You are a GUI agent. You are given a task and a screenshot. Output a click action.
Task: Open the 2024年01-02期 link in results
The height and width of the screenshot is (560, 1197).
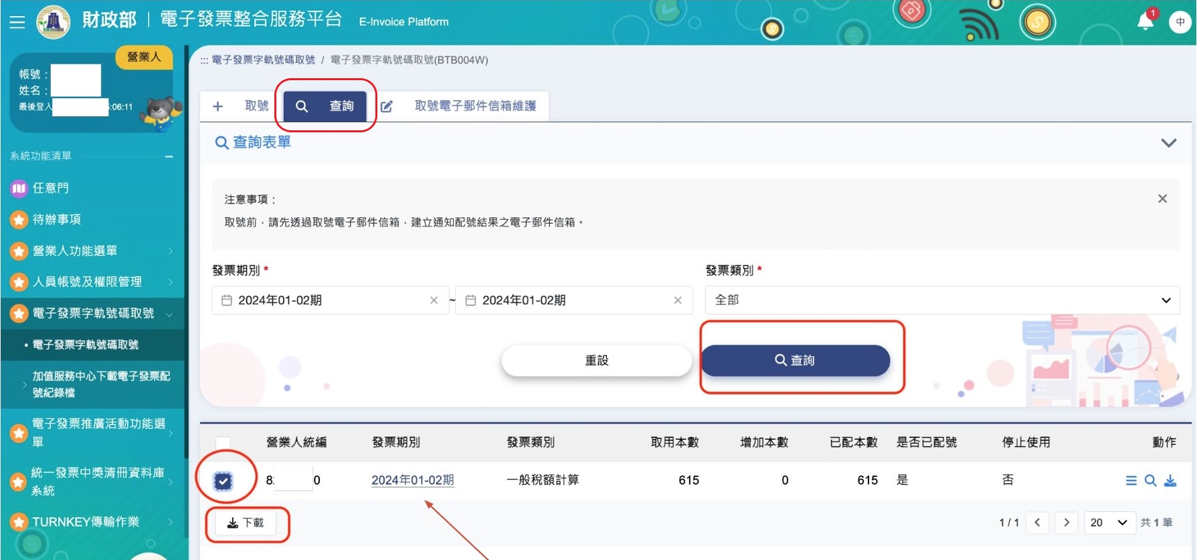(412, 480)
